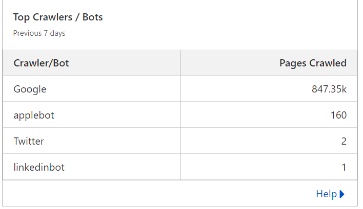Click the Twitter crawler entry
The height and width of the screenshot is (209, 363).
coord(29,141)
